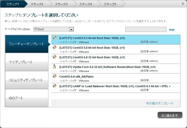Select フィーチャーテンプレート tab
The image size is (187, 128).
pyautogui.click(x=27, y=44)
